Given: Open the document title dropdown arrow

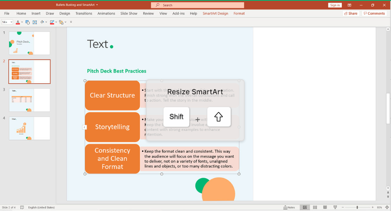Looking at the screenshot, I should 97,5.
